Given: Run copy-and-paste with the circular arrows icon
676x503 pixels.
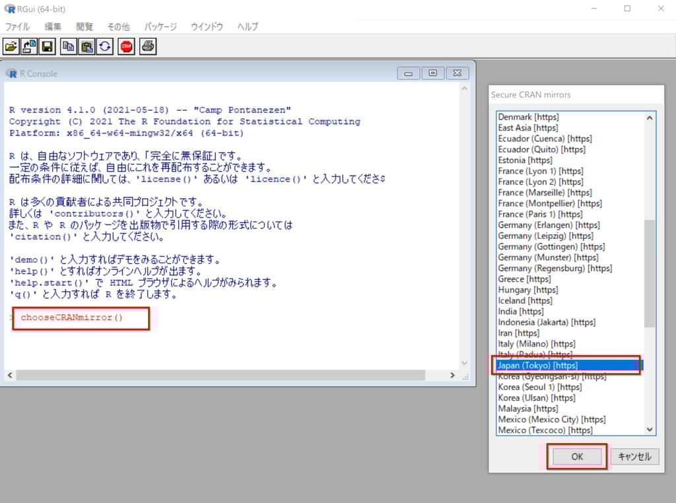Looking at the screenshot, I should [105, 46].
